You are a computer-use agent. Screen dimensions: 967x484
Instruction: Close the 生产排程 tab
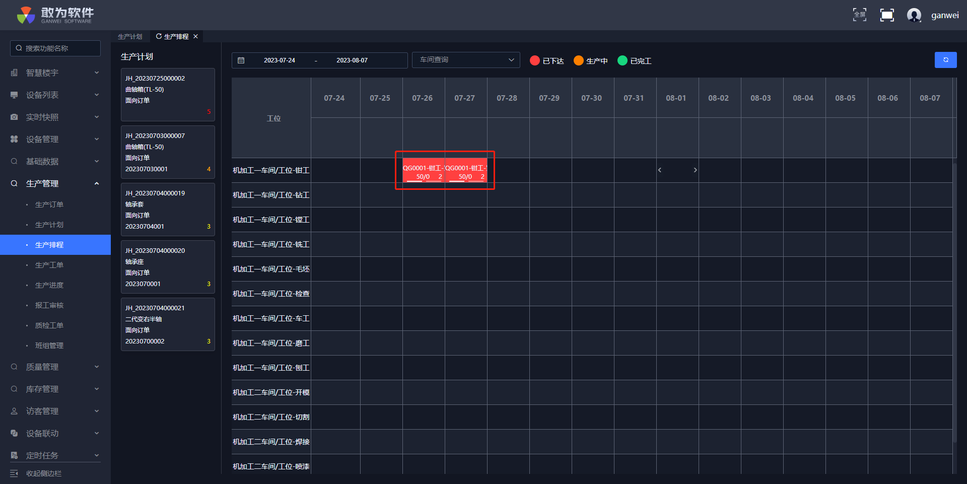point(196,36)
